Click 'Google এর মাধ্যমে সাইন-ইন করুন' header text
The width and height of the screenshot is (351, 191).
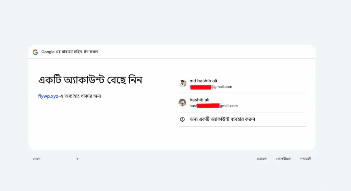[x=70, y=52]
